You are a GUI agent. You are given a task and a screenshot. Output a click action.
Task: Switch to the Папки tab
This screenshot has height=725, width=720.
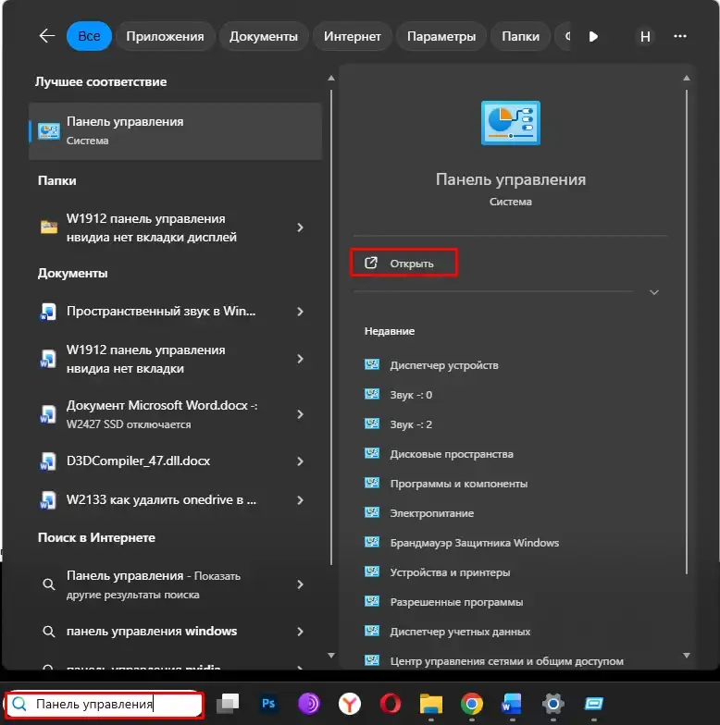tap(520, 36)
